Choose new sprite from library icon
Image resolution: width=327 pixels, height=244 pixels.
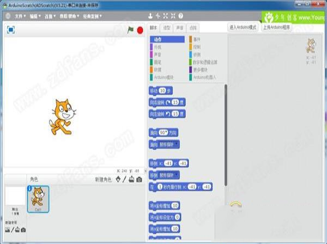[118, 179]
